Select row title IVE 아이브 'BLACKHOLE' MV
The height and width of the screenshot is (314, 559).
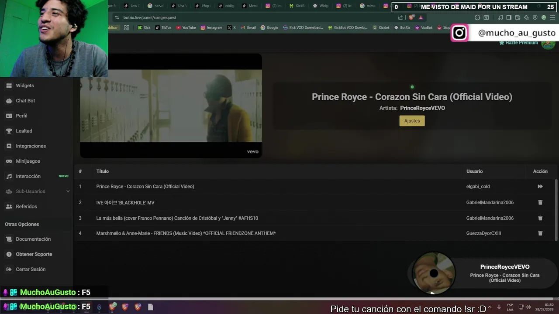pyautogui.click(x=125, y=203)
